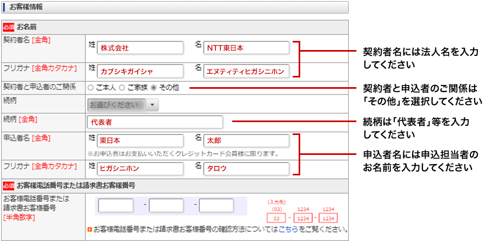The image size is (486, 241).
Task: Click the 契約者名 名 field containing NTT東日本
Action: 246,48
